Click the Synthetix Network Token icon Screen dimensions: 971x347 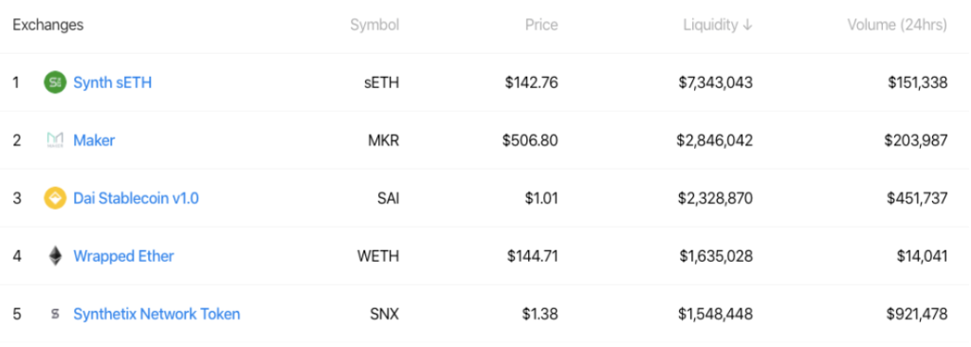pyautogui.click(x=55, y=314)
